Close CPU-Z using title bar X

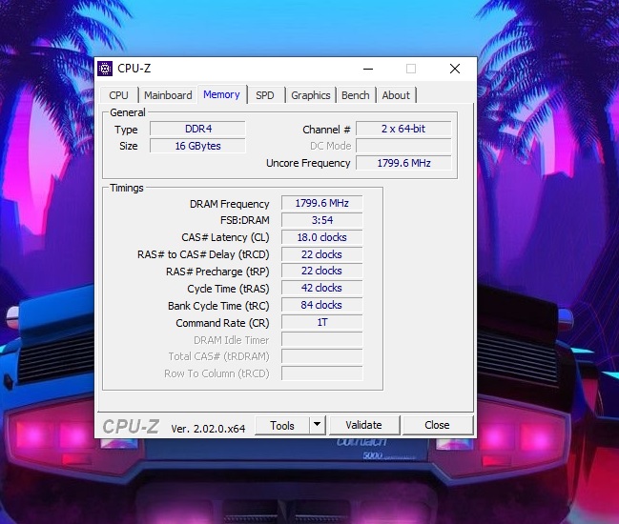(455, 69)
